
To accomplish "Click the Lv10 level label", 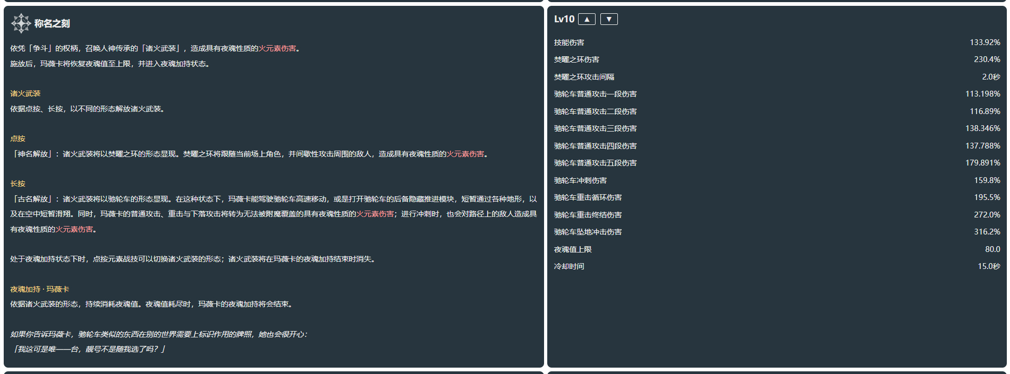I will pos(564,19).
